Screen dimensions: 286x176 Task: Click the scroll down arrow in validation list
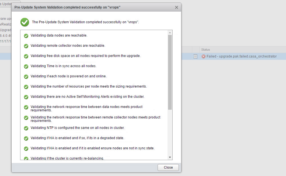(x=170, y=157)
